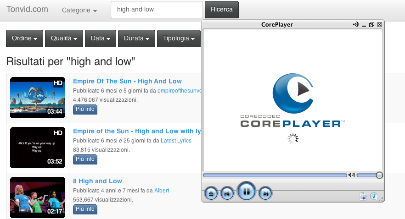Viewport: 405px width, 219px height.
Task: Click the CorePlayer seek progress bar
Action: click(275, 175)
